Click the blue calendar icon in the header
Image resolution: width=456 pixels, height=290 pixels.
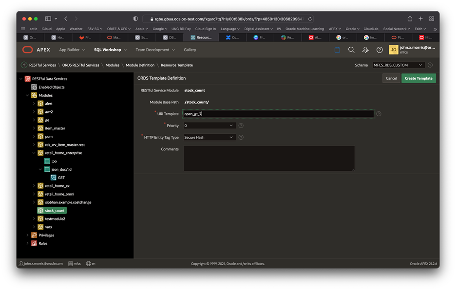click(x=337, y=49)
